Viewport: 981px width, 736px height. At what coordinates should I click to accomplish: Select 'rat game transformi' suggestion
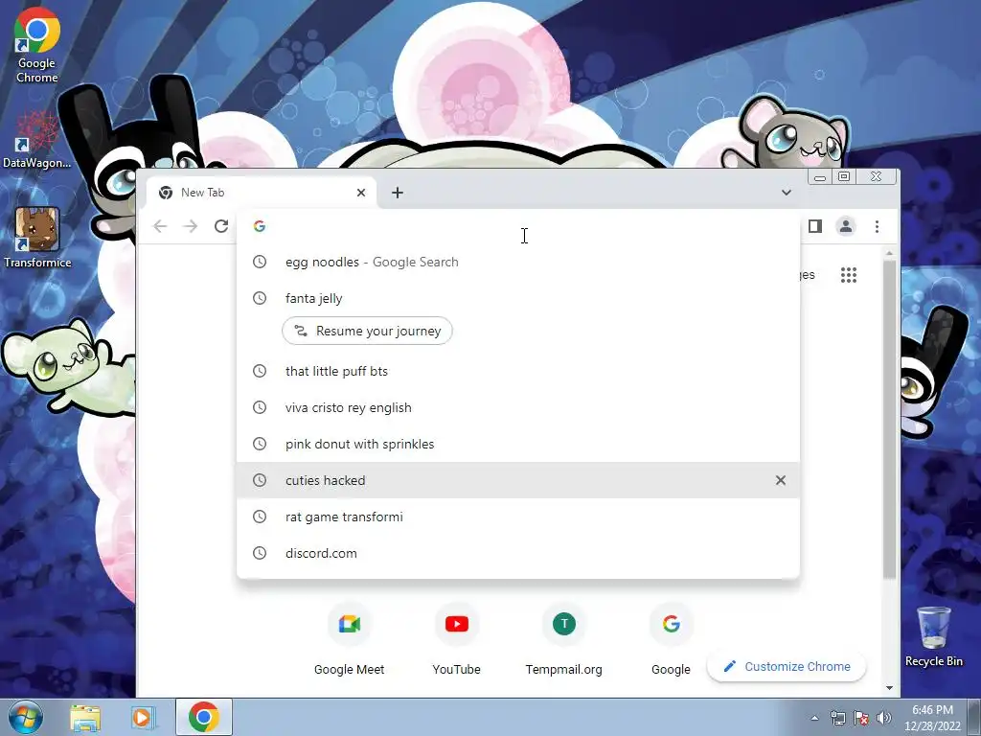click(518, 517)
